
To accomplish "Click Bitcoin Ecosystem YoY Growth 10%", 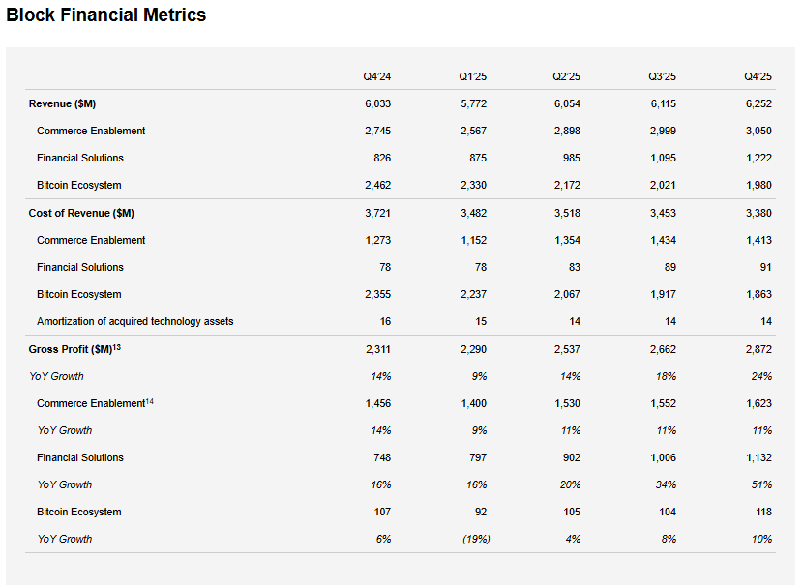I will [761, 539].
